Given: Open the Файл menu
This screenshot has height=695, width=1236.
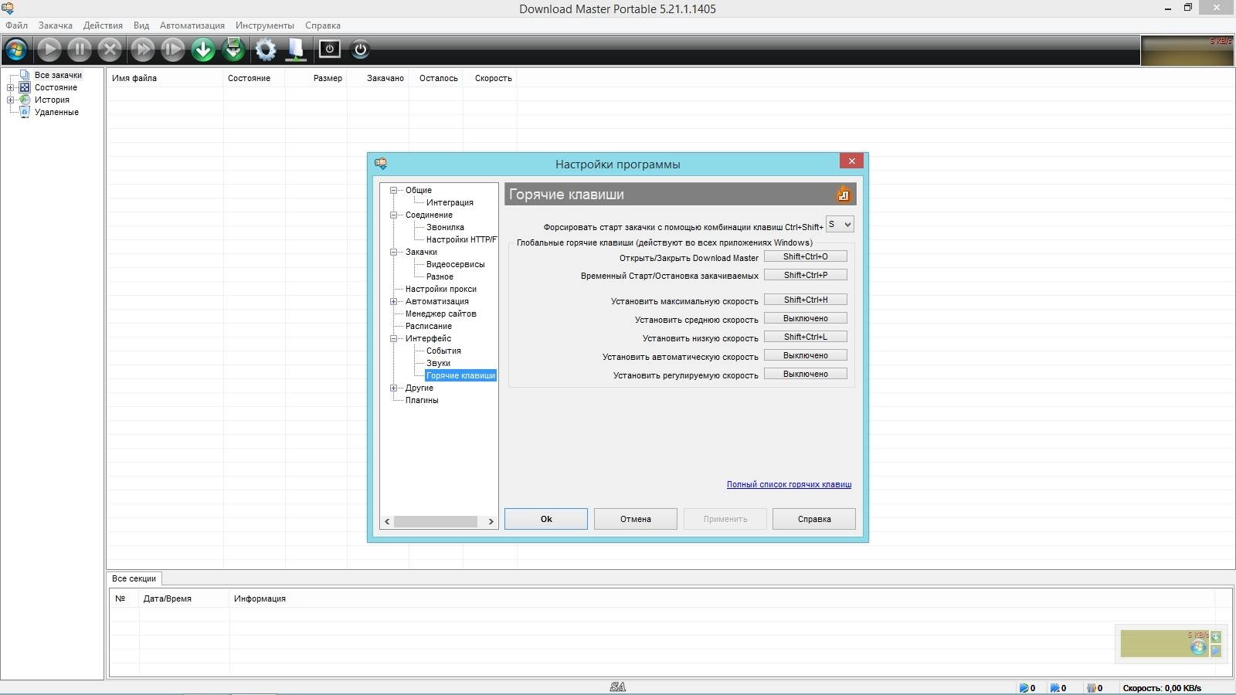Looking at the screenshot, I should pyautogui.click(x=16, y=25).
